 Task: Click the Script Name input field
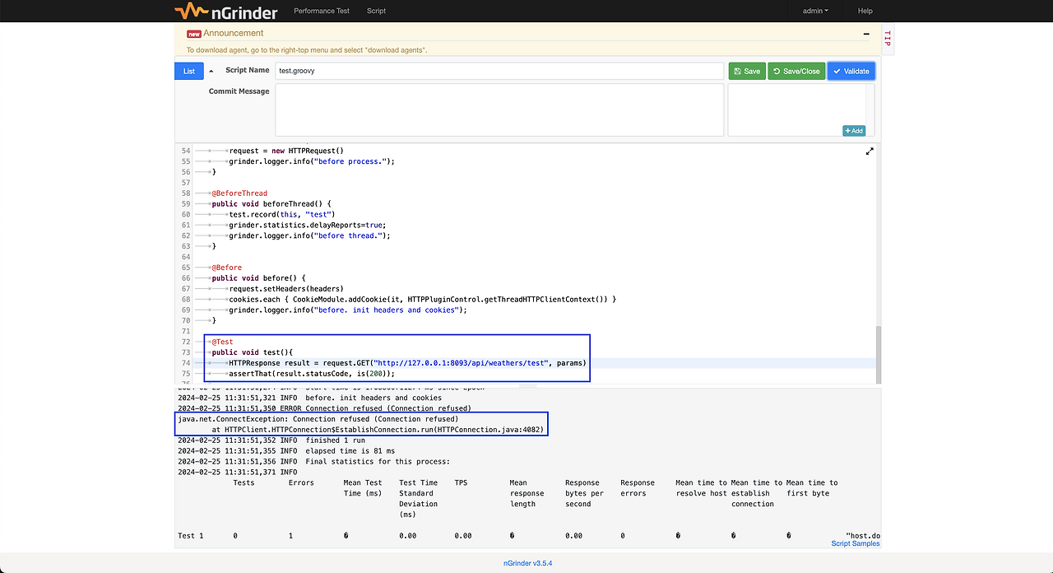[x=499, y=71]
